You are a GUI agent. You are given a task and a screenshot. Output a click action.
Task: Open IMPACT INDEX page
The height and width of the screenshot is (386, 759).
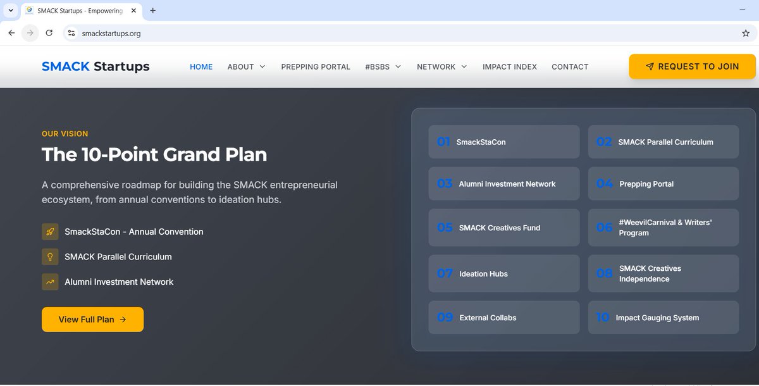tap(510, 66)
